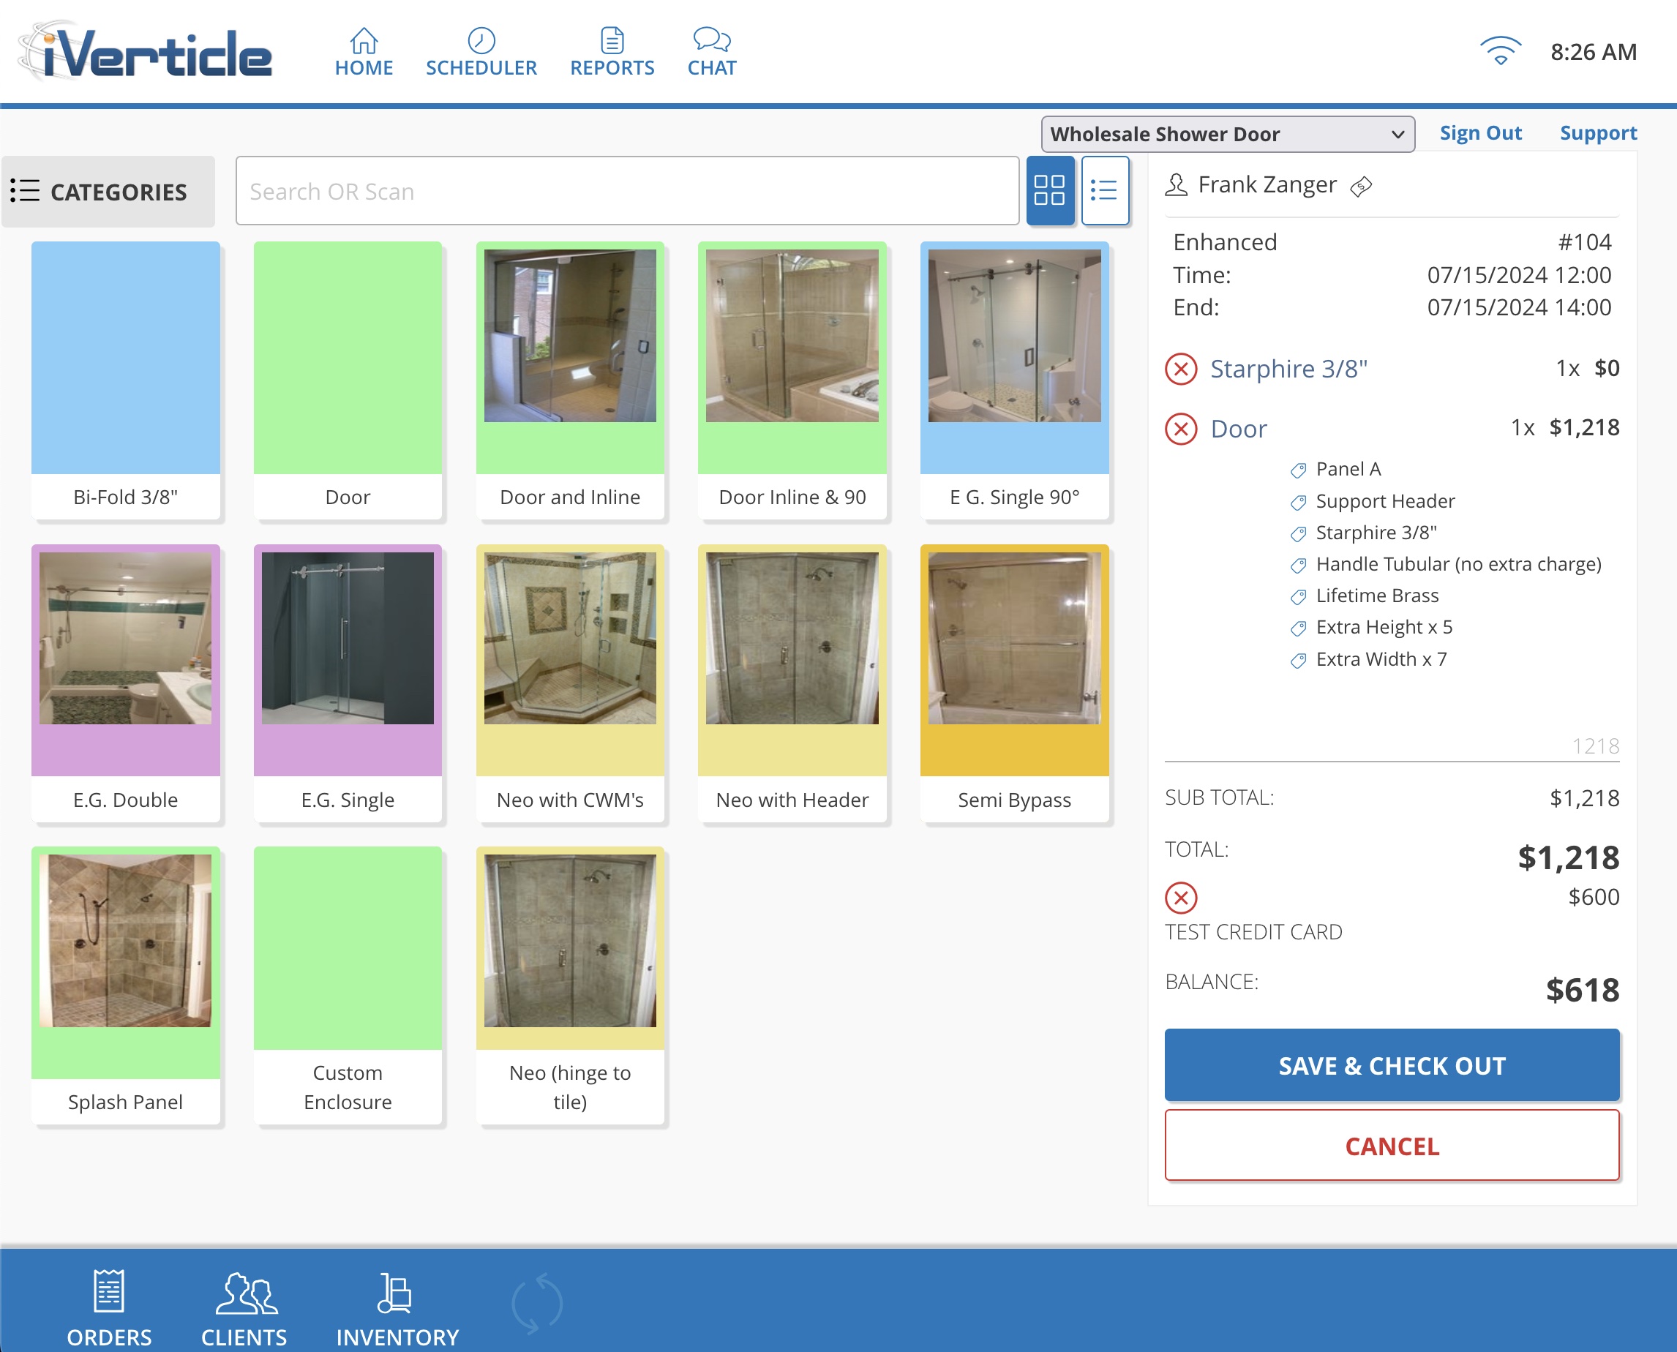1677x1352 pixels.
Task: Open the Scheduler clock icon
Action: (x=481, y=40)
